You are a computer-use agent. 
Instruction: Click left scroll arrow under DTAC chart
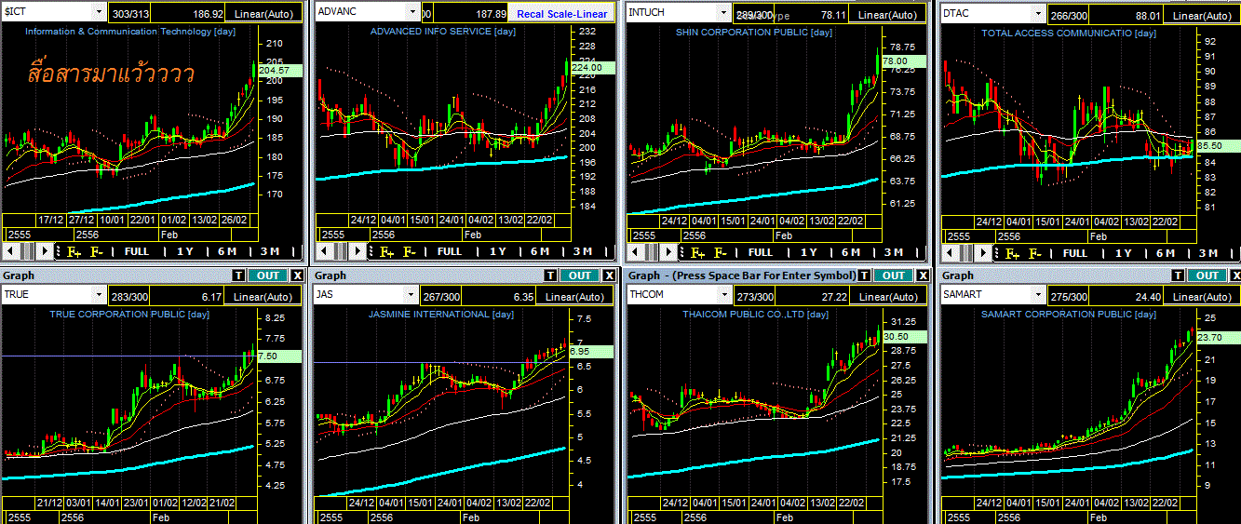pyautogui.click(x=950, y=252)
